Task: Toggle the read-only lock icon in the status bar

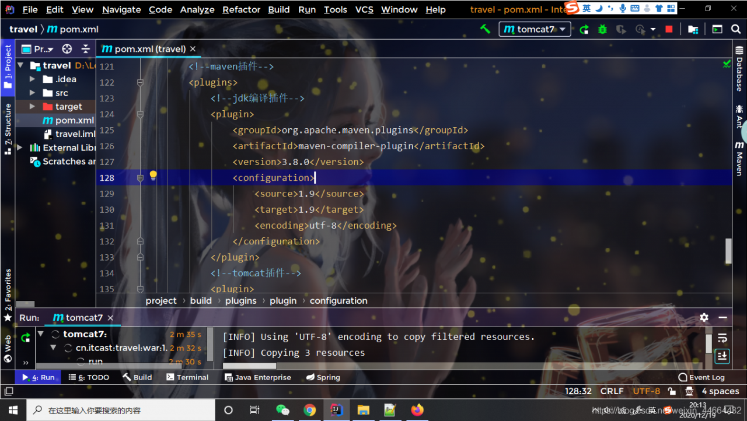Action: tap(672, 391)
